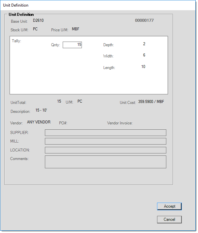Click the Vendor Invoice label
The image size is (198, 233).
coord(120,123)
